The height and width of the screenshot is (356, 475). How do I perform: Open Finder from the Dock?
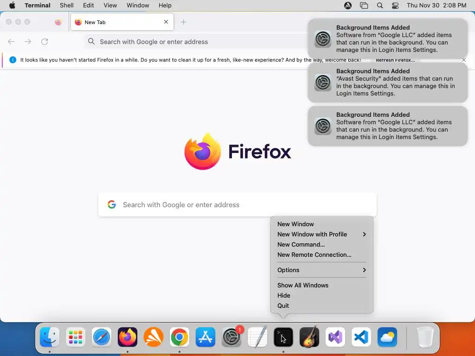click(50, 337)
